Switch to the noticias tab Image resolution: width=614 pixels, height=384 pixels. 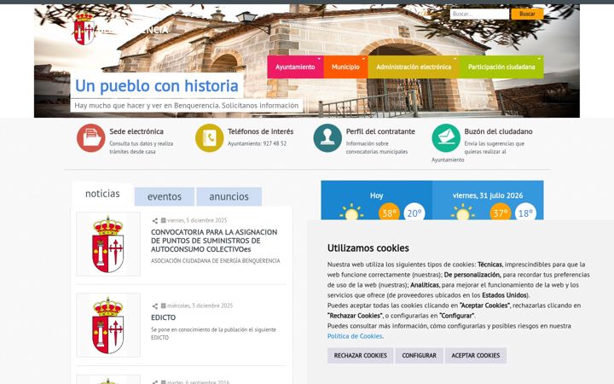(102, 194)
